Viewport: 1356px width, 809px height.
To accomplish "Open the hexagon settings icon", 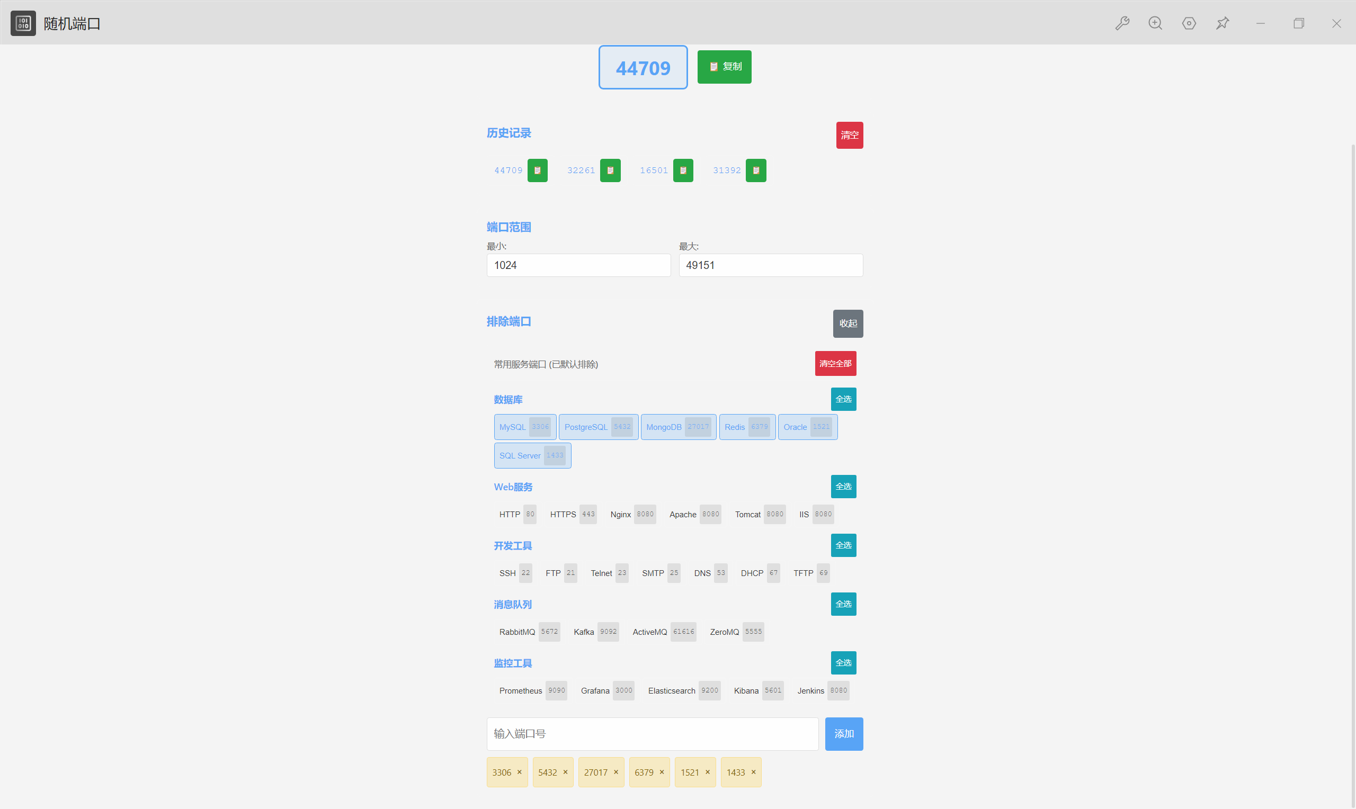I will point(1189,23).
